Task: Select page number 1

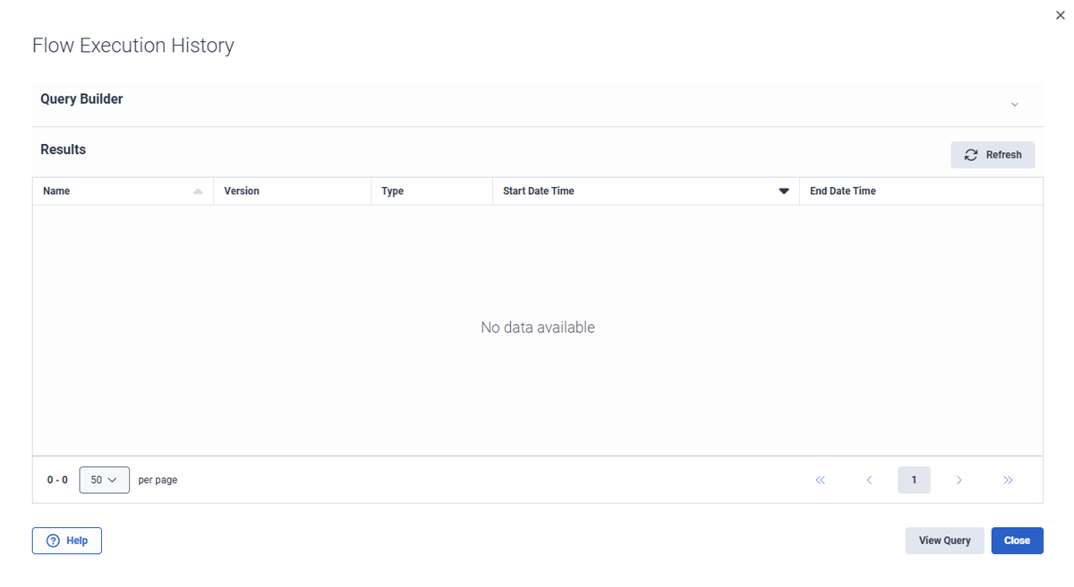Action: [914, 481]
